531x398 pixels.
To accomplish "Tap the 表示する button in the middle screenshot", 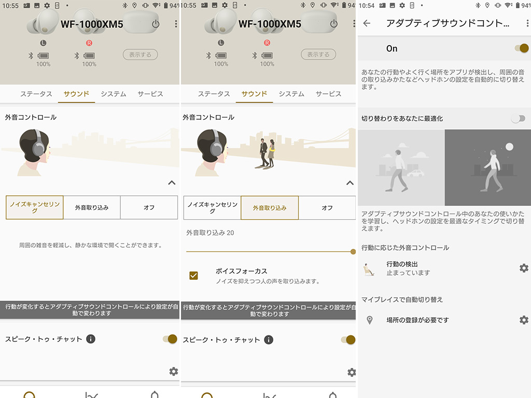I will click(x=318, y=54).
